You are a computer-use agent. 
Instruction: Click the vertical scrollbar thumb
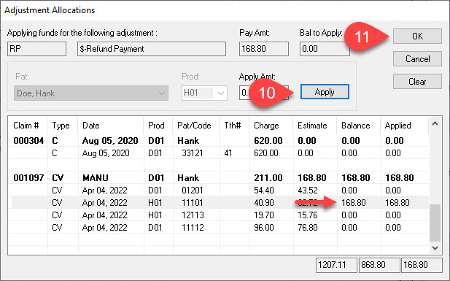435,223
